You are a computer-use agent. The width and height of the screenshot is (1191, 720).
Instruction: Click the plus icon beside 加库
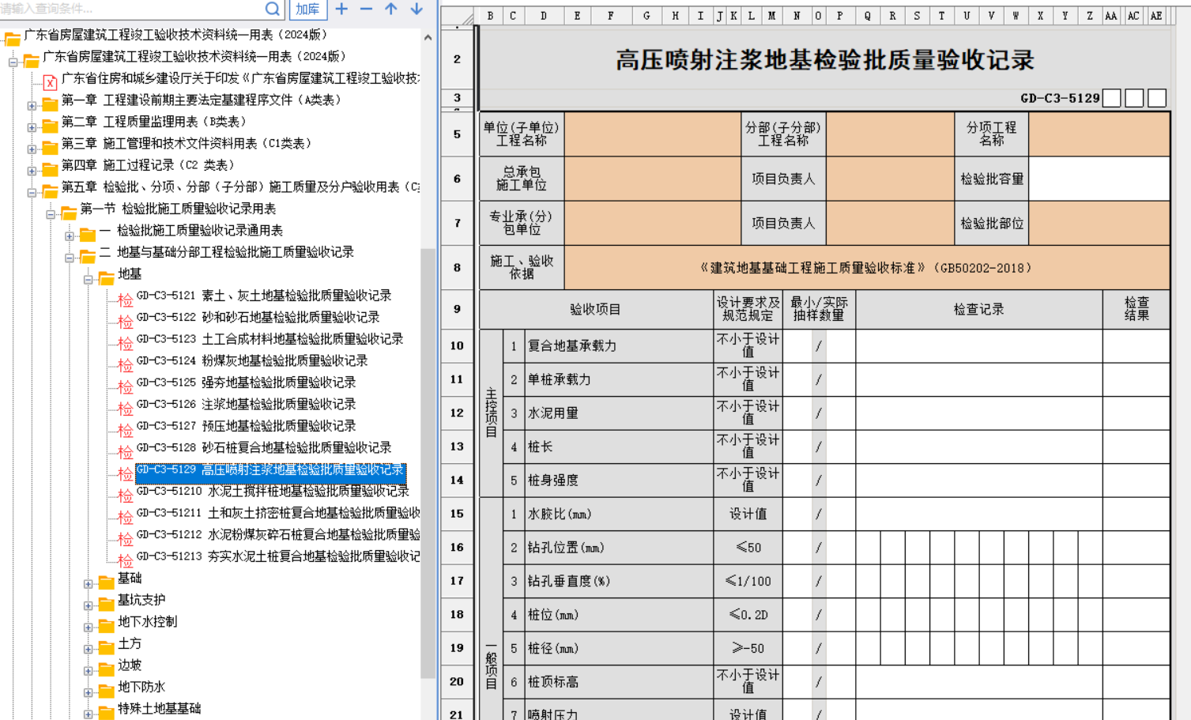point(341,9)
